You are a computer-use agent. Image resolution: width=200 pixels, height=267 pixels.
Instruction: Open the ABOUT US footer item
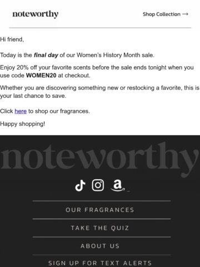pos(100,246)
